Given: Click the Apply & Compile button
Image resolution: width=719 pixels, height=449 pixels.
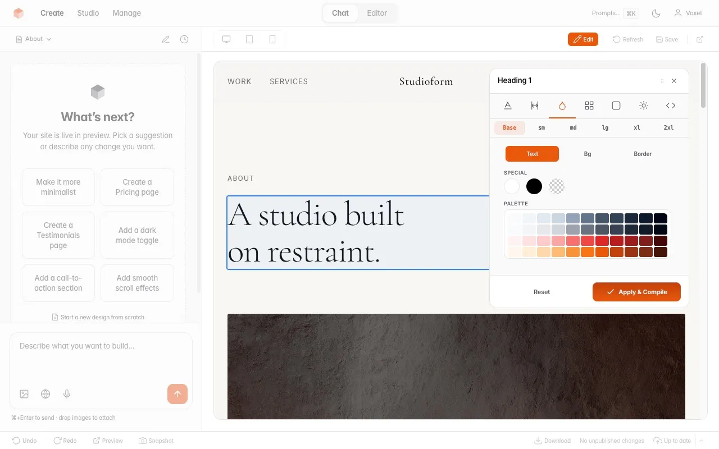Looking at the screenshot, I should click(636, 292).
